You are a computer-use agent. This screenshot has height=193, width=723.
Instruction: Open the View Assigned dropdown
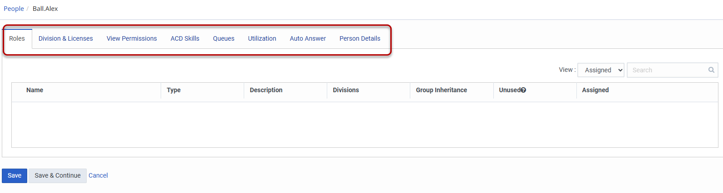601,70
